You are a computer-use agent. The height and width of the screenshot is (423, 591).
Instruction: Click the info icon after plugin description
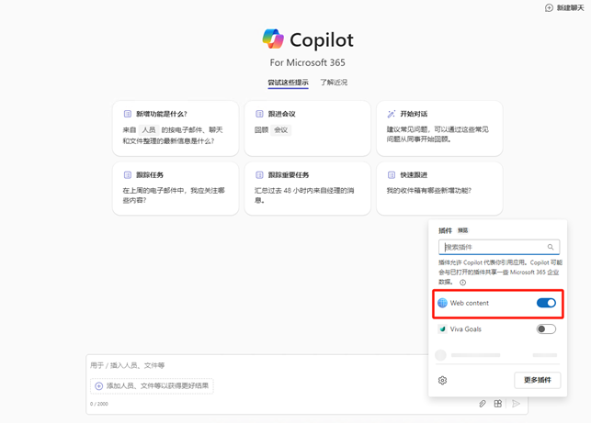point(463,283)
